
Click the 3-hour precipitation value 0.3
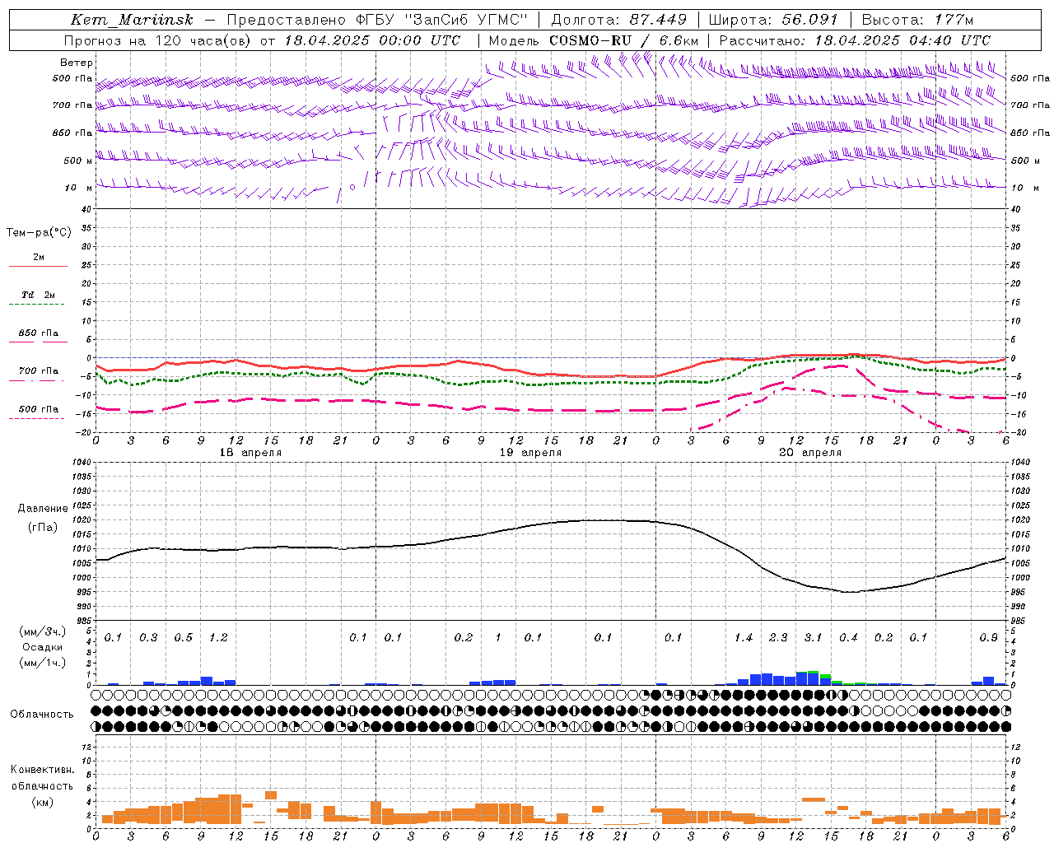[x=148, y=638]
